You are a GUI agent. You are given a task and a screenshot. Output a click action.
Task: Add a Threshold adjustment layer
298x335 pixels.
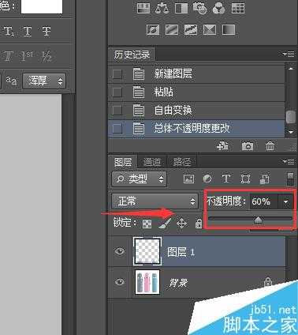pyautogui.click(x=191, y=29)
